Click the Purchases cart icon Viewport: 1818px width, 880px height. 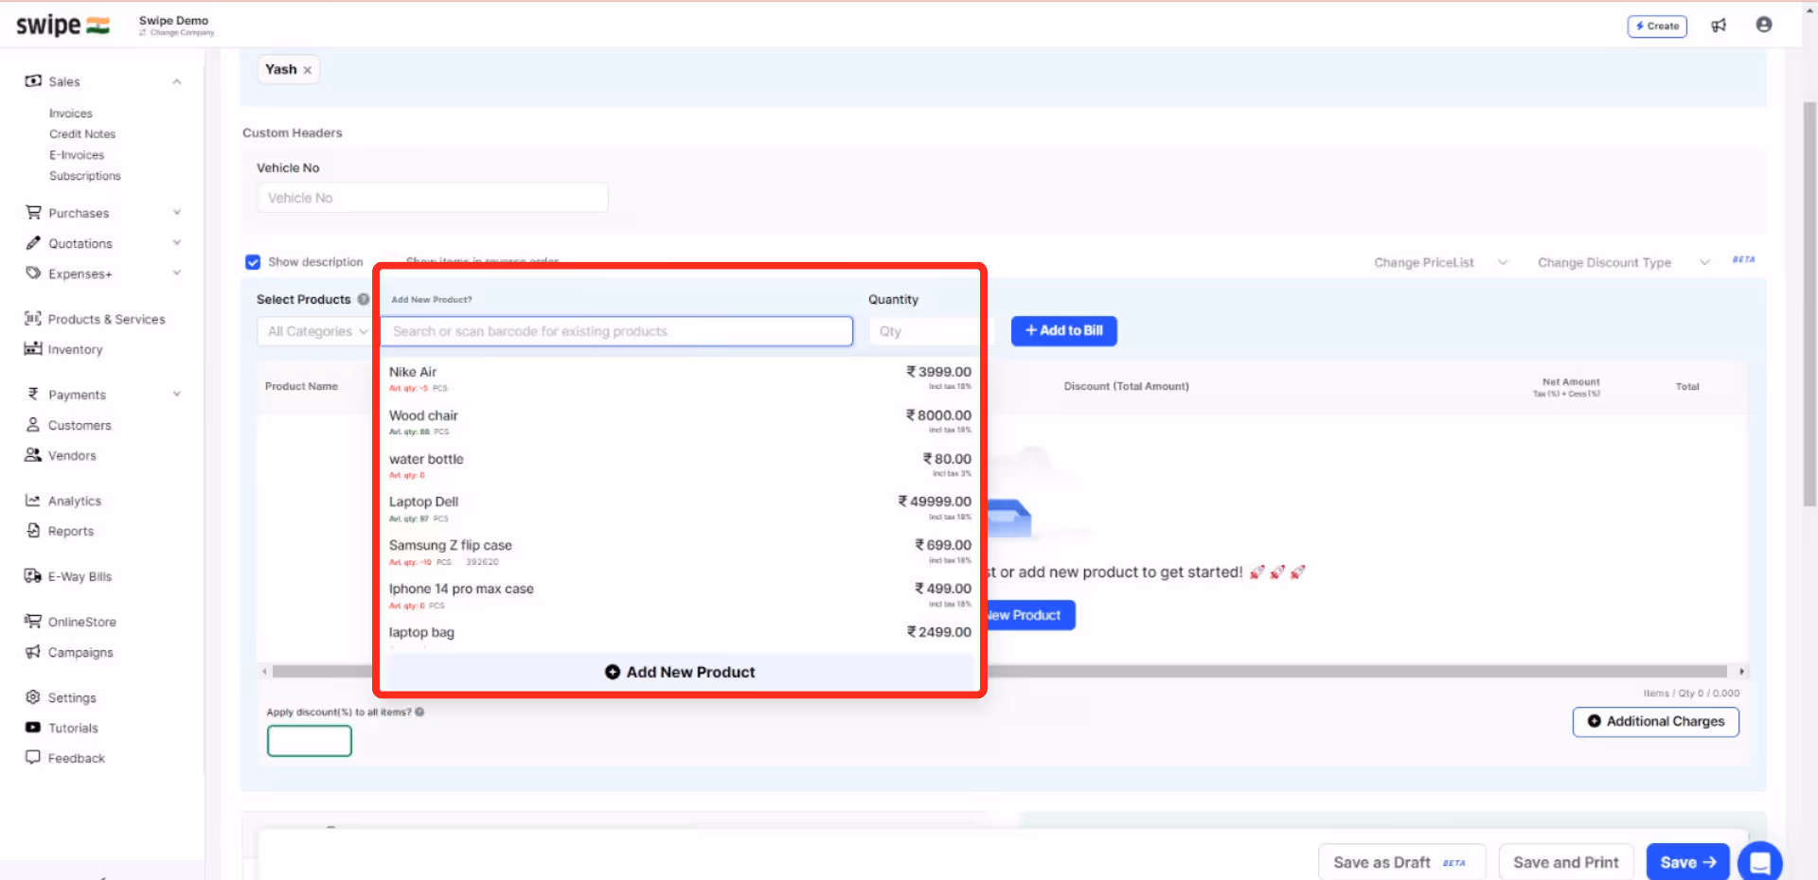33,212
